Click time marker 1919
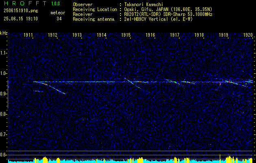The height and width of the screenshot is (163, 256). pos(223,35)
